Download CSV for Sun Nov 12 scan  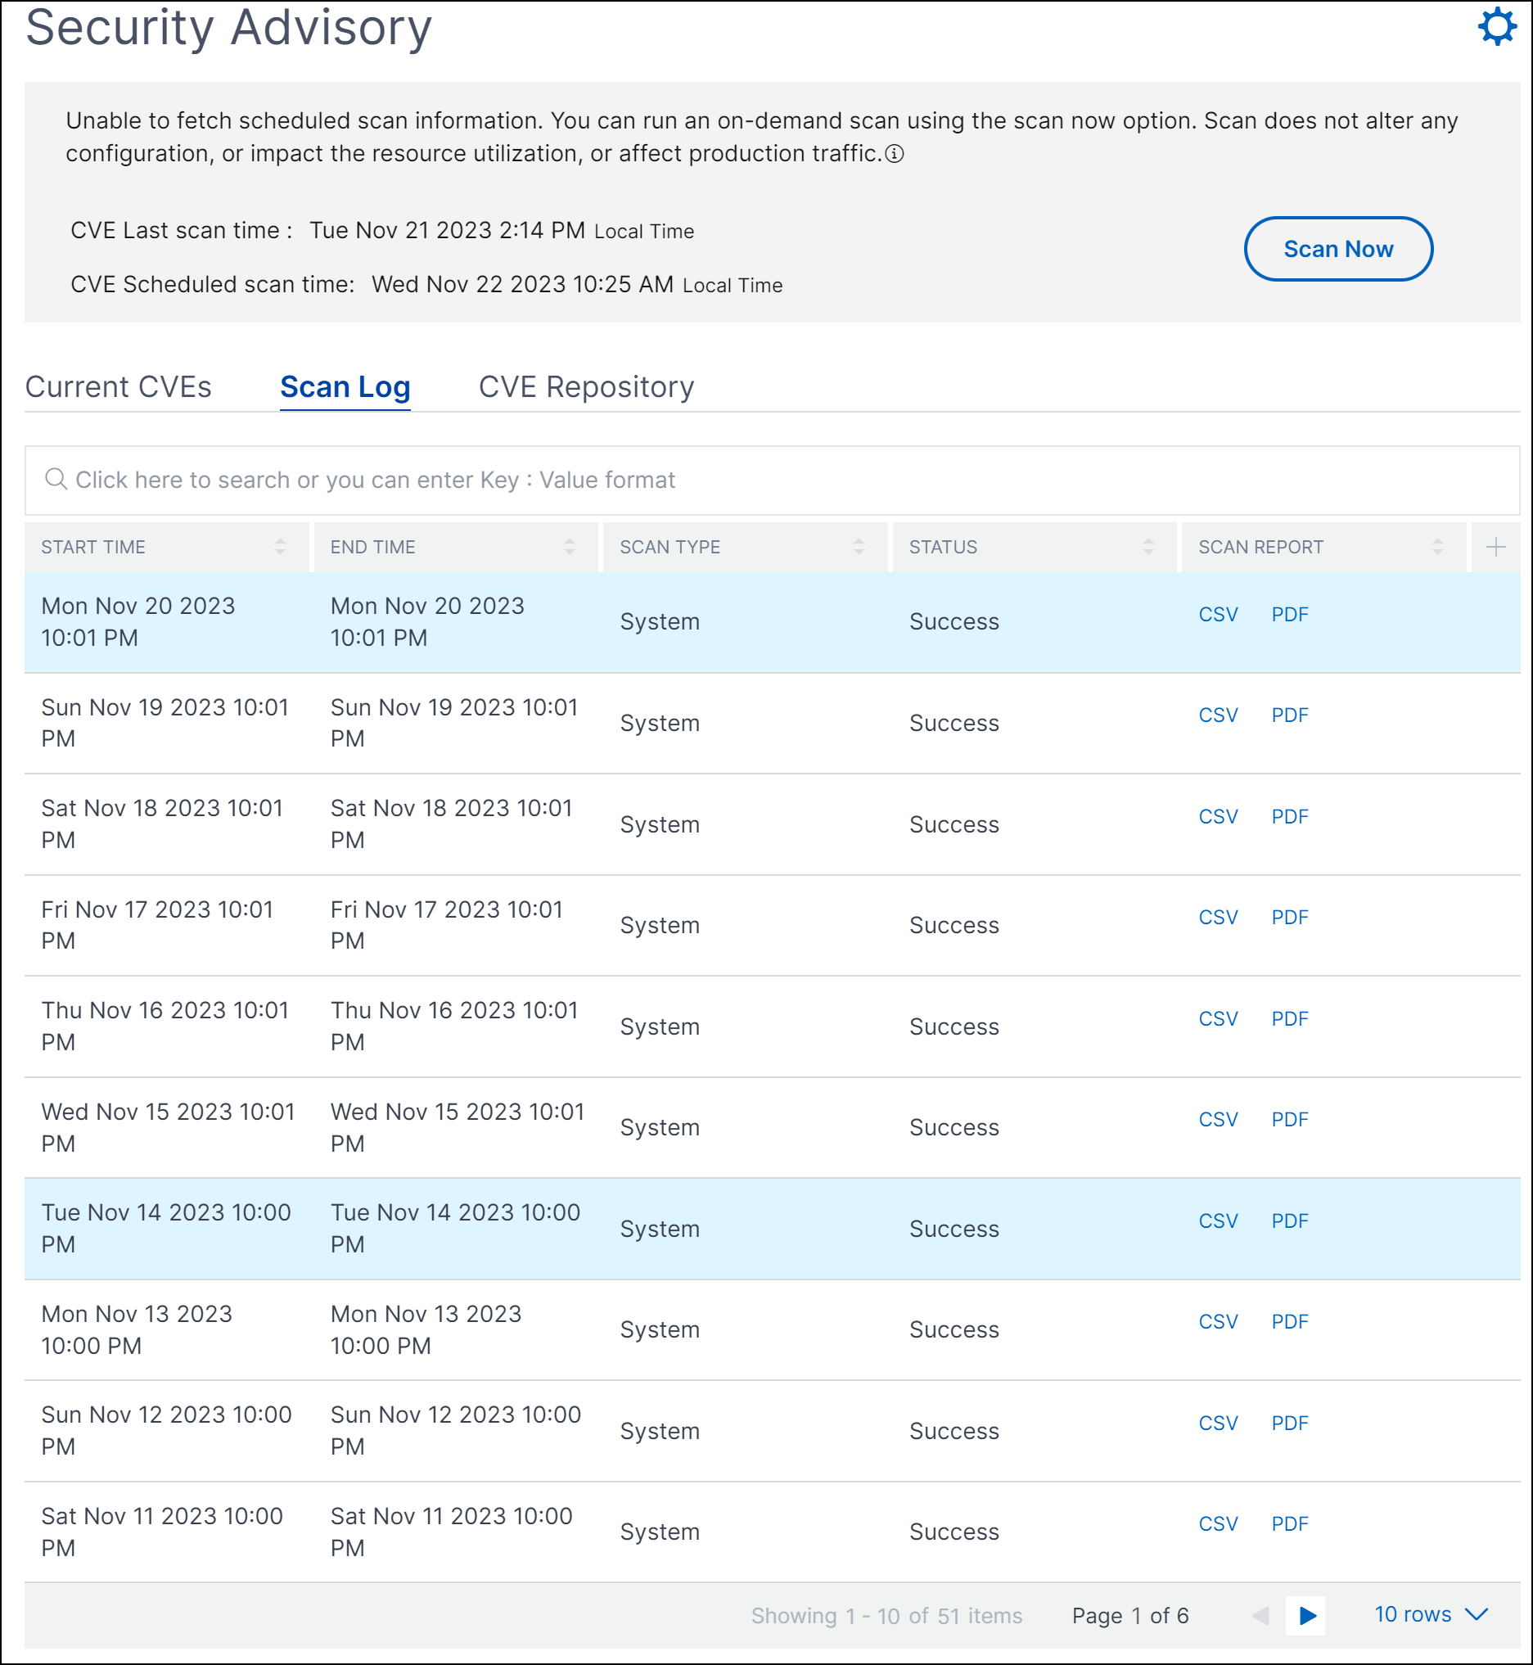click(1218, 1424)
